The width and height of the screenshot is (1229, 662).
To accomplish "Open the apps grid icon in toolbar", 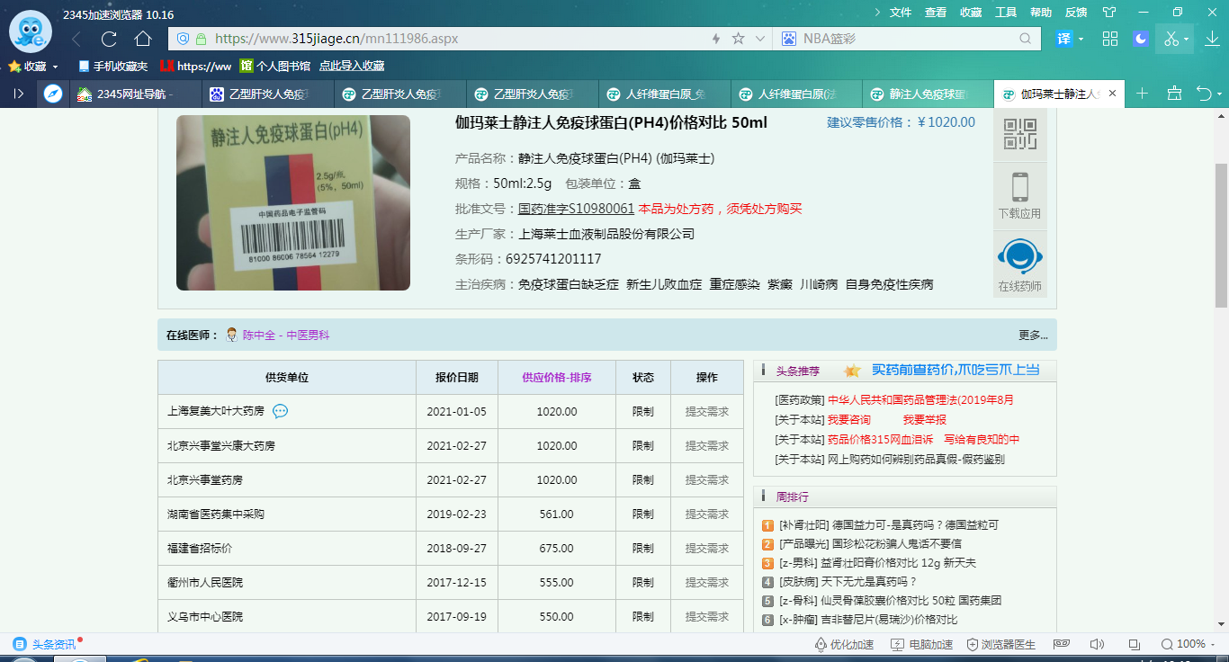I will pyautogui.click(x=1110, y=39).
